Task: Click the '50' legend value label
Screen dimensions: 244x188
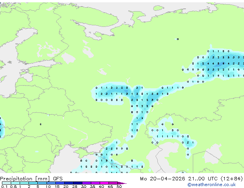Action: (x=119, y=186)
